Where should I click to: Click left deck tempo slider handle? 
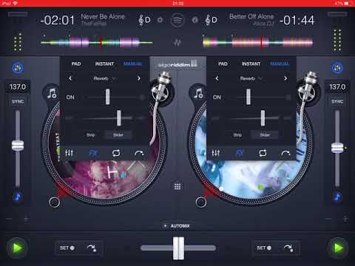[x=18, y=146]
